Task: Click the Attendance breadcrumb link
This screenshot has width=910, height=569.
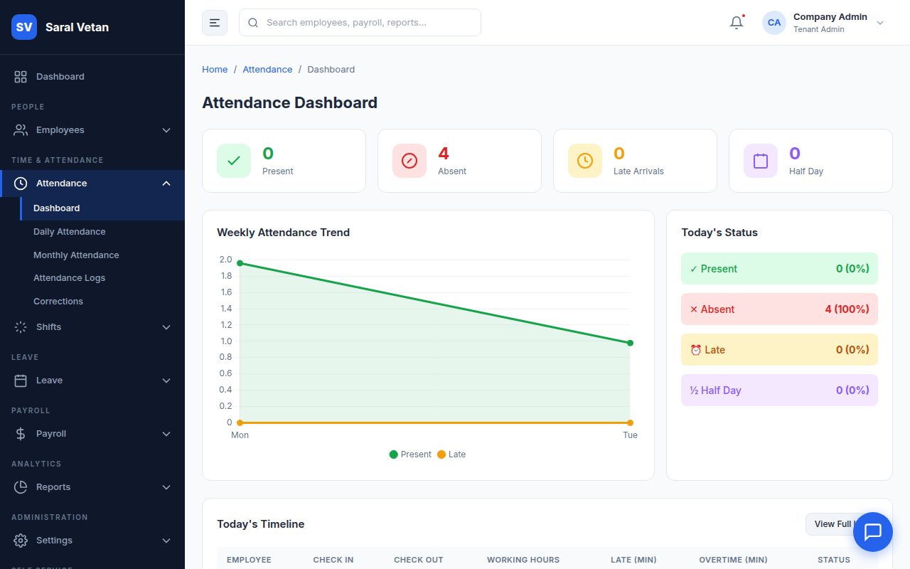Action: [267, 70]
